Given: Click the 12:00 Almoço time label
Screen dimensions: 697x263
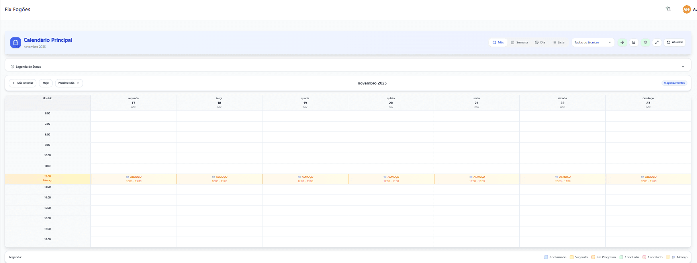Looking at the screenshot, I should [x=47, y=179].
